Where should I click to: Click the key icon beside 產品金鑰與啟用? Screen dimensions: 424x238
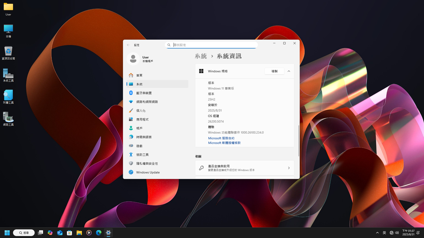coord(201,168)
